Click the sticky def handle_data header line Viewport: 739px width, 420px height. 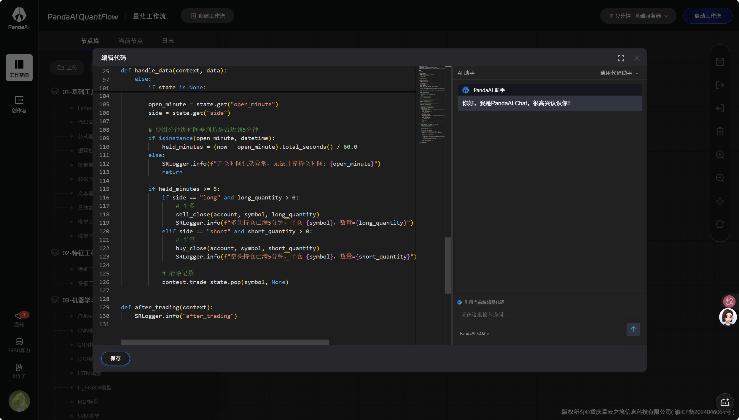(174, 71)
